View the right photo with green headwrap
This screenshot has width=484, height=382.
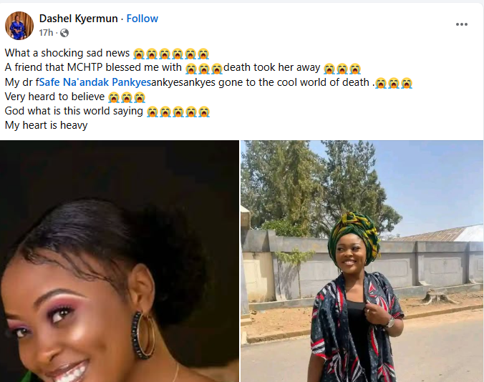[x=362, y=261]
